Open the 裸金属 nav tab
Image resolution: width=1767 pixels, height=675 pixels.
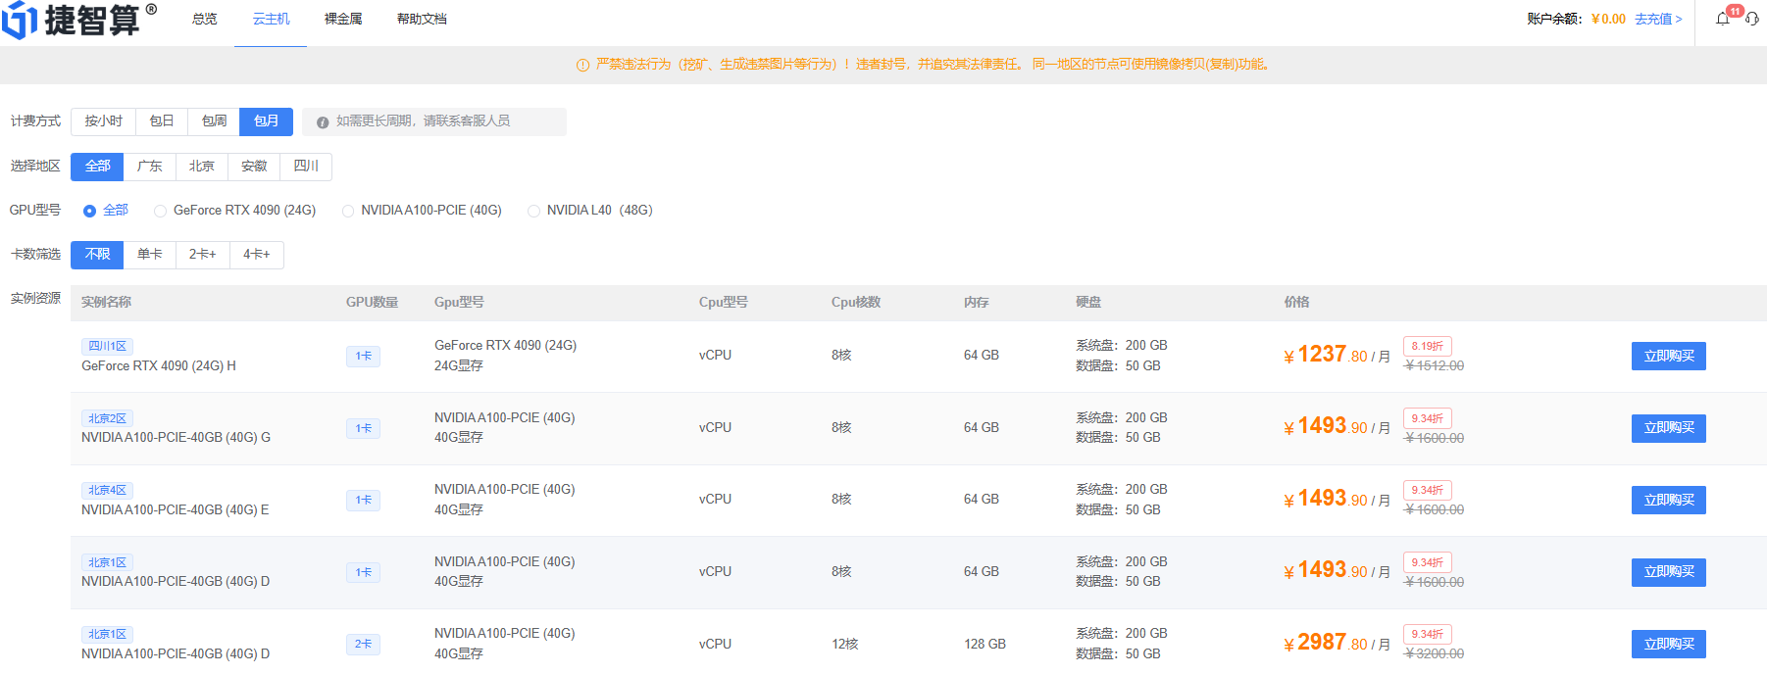pyautogui.click(x=343, y=20)
